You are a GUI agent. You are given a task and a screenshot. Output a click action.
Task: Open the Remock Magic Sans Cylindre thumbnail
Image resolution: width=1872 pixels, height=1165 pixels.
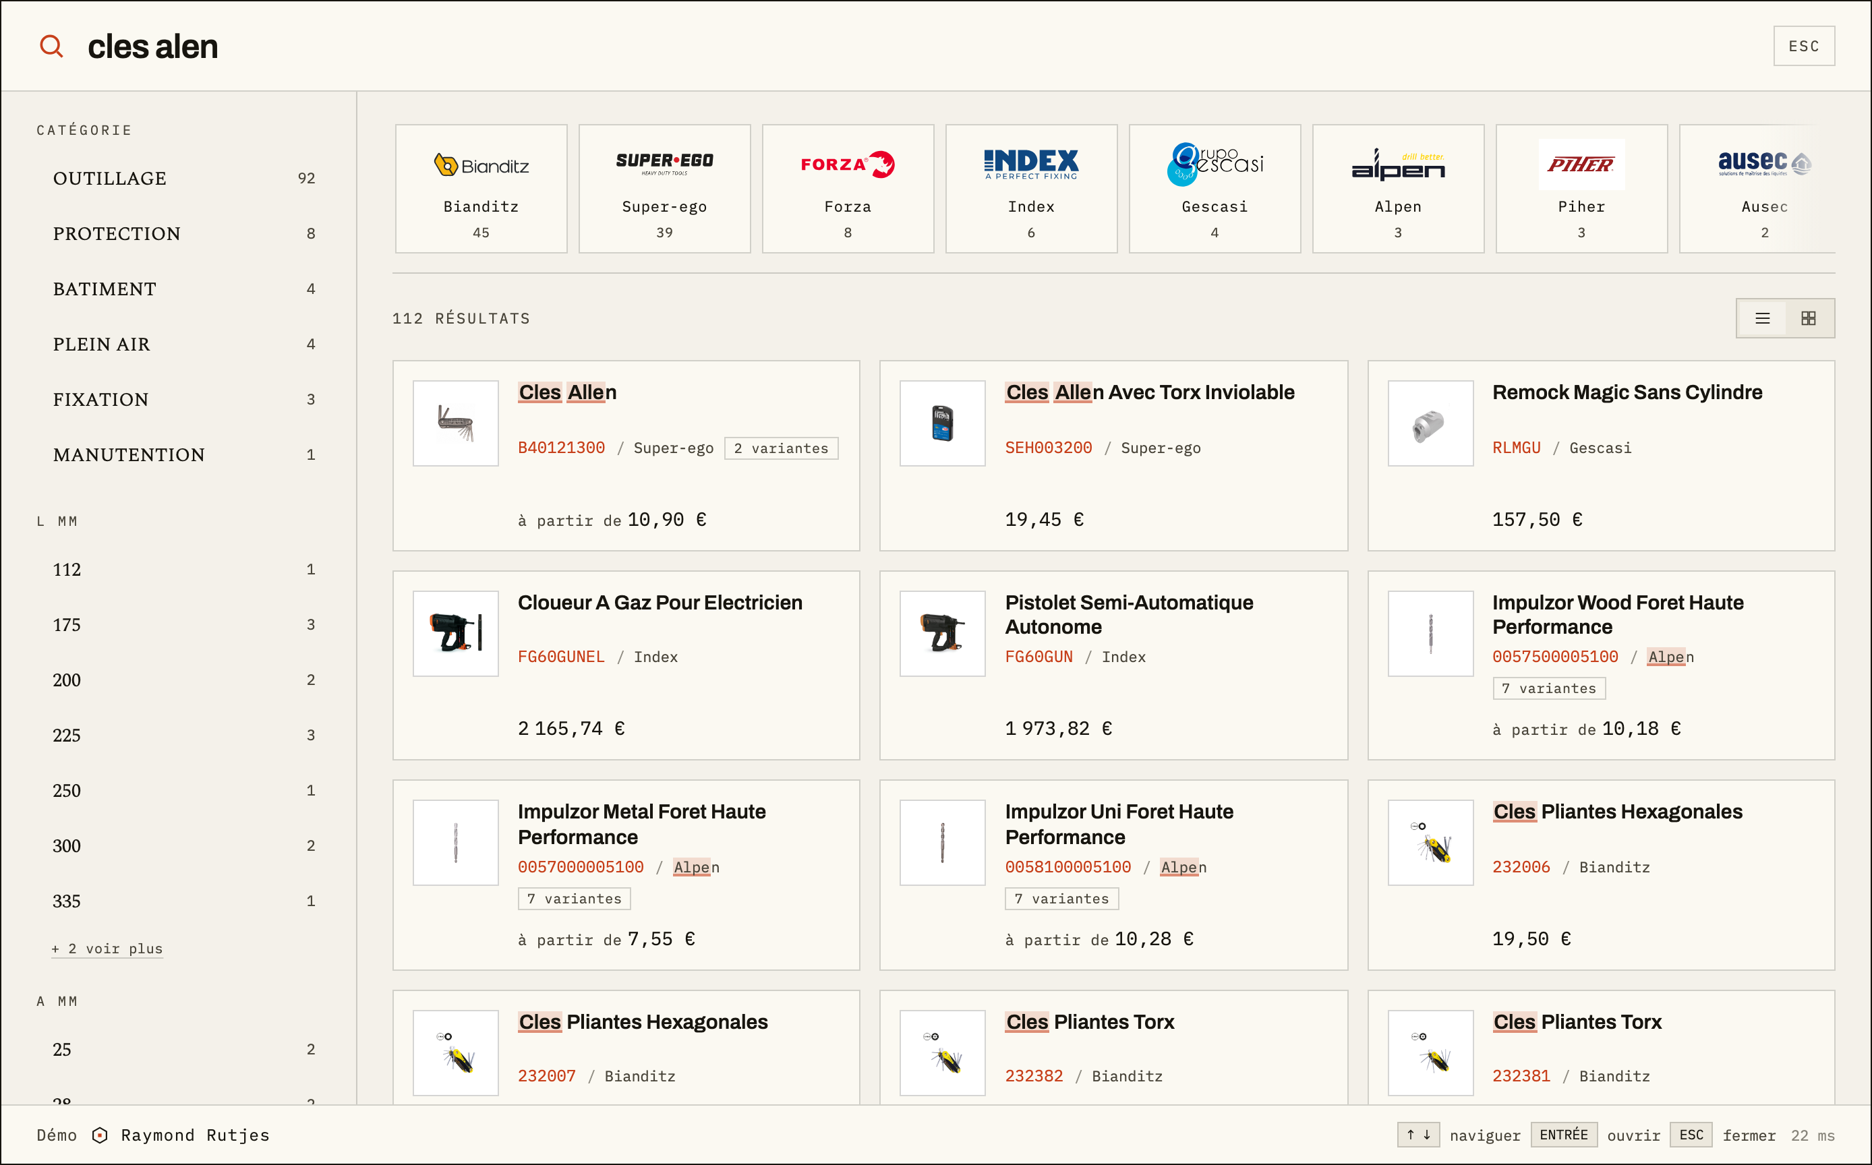pos(1430,424)
